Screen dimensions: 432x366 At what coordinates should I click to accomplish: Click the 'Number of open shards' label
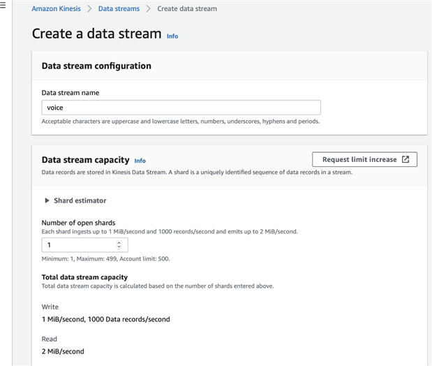pyautogui.click(x=78, y=223)
